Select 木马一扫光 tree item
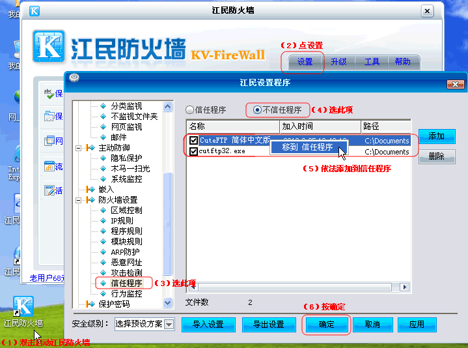The width and height of the screenshot is (468, 348). coord(130,169)
